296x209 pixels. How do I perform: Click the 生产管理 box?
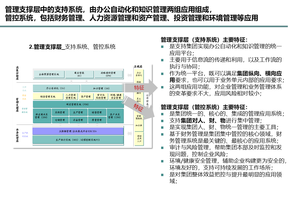pyautogui.click(x=78, y=112)
